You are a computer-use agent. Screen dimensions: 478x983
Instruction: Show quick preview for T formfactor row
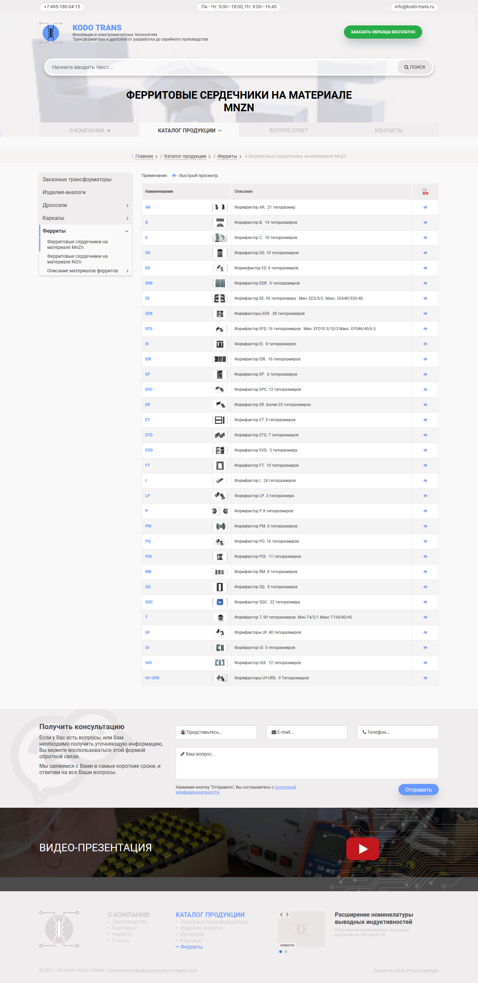coord(425,617)
